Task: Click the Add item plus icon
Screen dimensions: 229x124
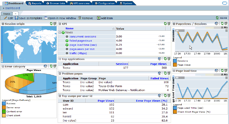Action: pyautogui.click(x=98, y=18)
